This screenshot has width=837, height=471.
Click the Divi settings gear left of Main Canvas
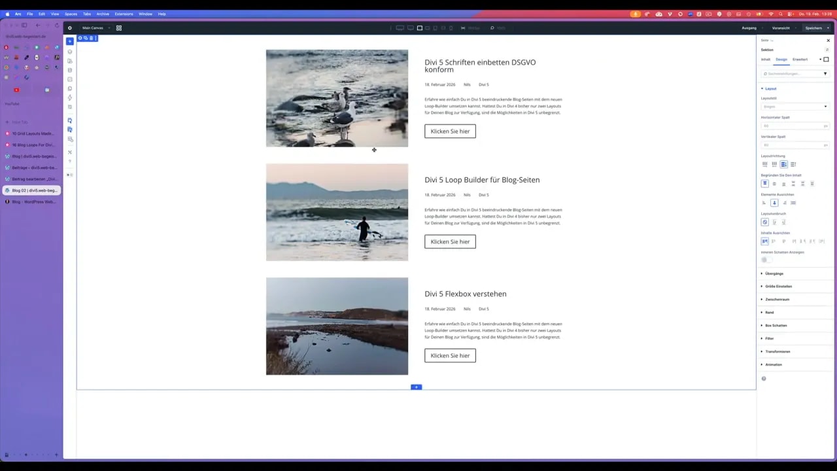70,28
